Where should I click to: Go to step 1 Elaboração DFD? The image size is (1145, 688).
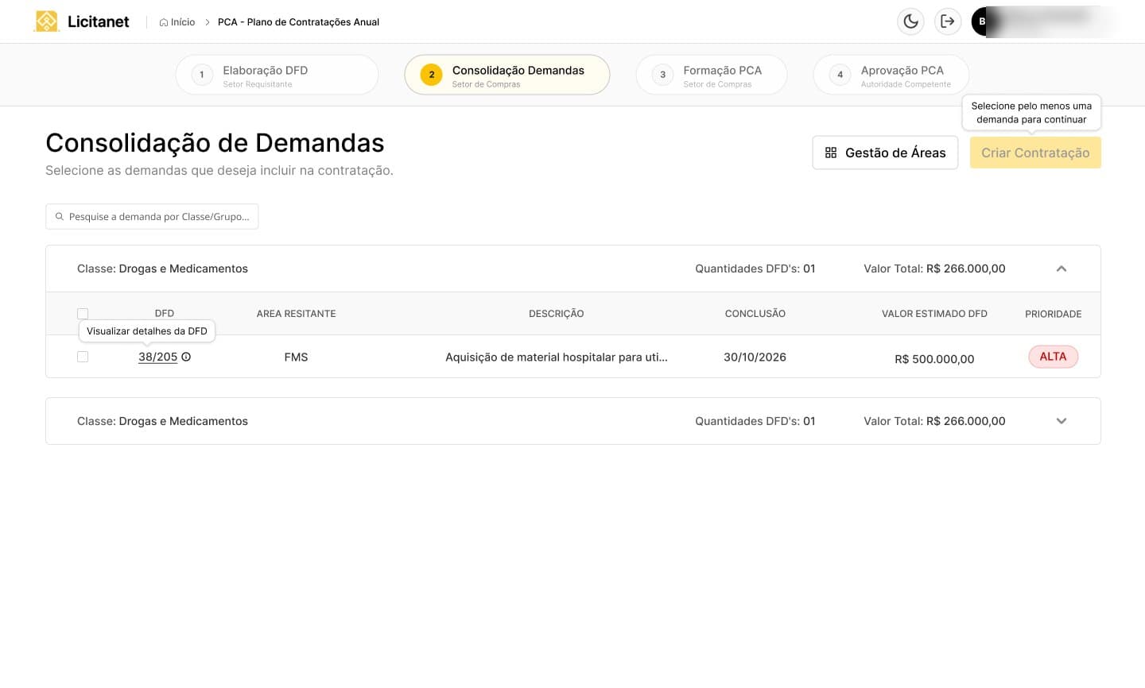point(277,75)
